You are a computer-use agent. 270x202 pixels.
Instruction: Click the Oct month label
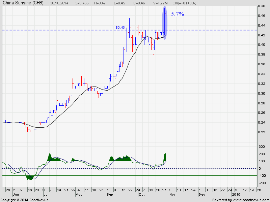(x=142, y=195)
